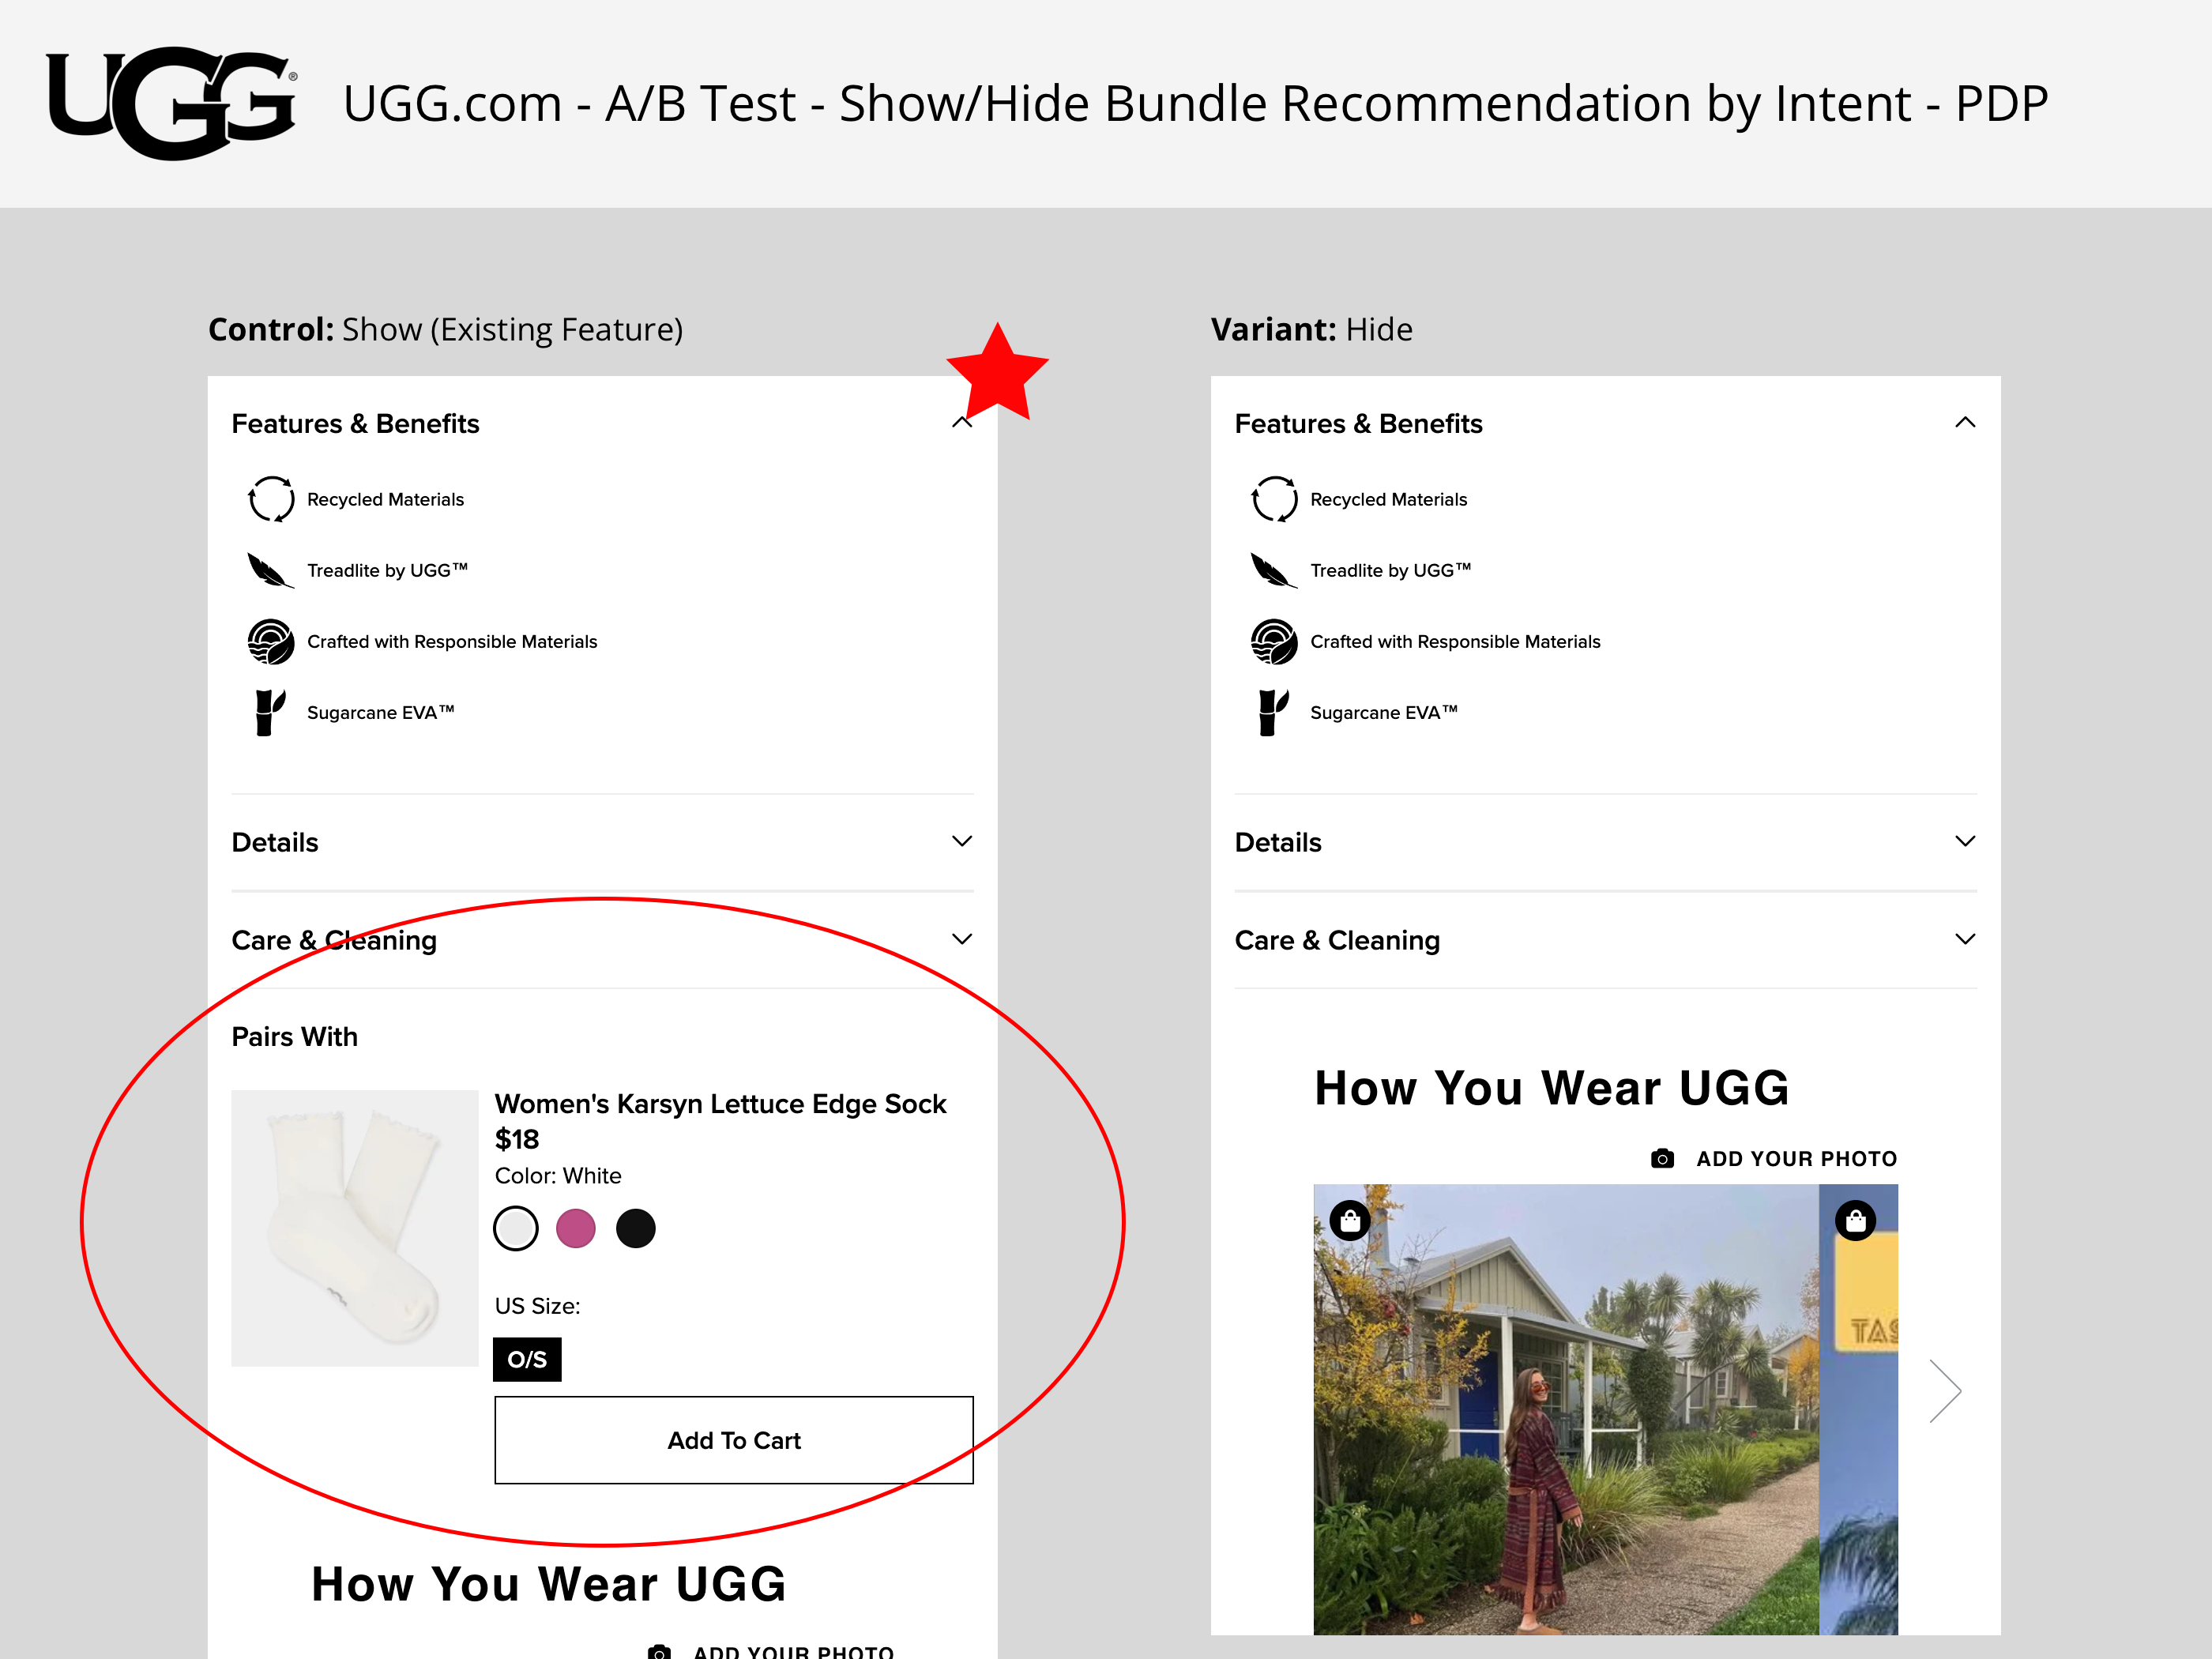Click the shopping bag icon on the lifestyle photo

(x=1352, y=1220)
